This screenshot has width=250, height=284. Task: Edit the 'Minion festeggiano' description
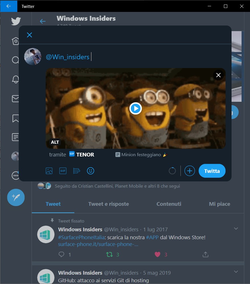pos(141,155)
